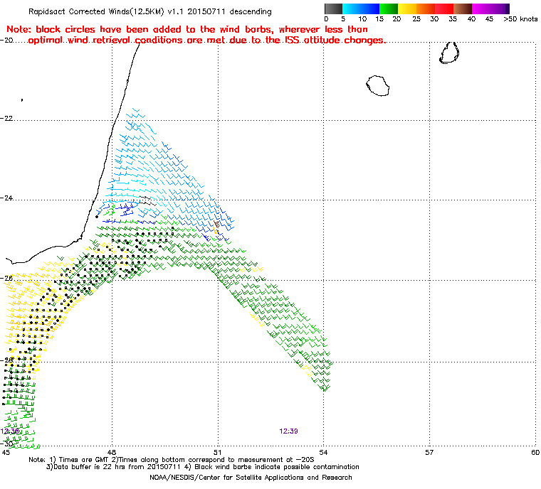This screenshot has height=489, width=541.
Task: Click the '12:38' purple time label
Action: coord(10,431)
